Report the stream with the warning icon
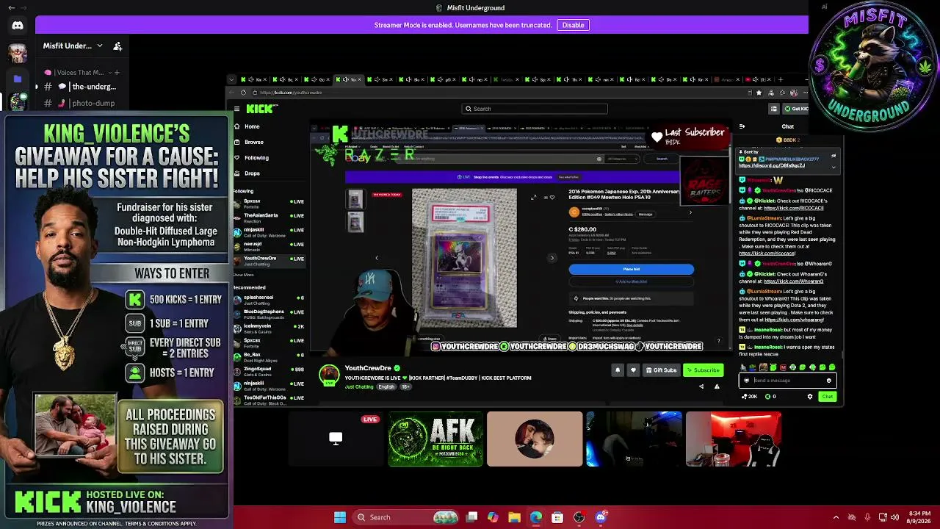Viewport: 940px width, 529px height. [717, 386]
